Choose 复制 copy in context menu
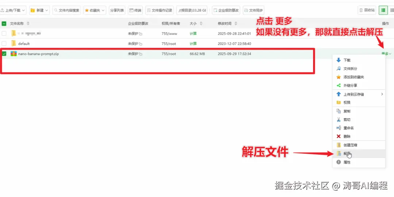This screenshot has width=394, height=197. (359, 111)
